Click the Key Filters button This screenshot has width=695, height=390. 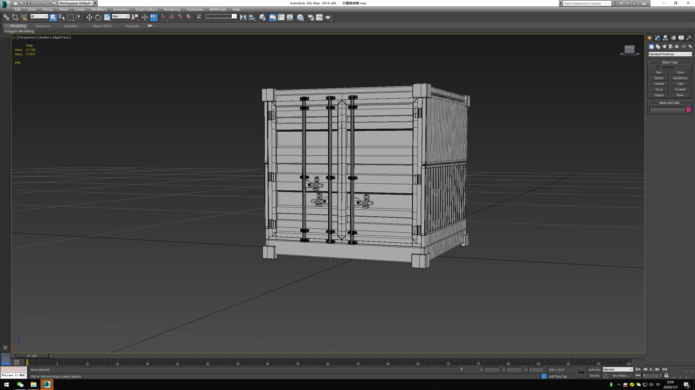pyautogui.click(x=621, y=376)
